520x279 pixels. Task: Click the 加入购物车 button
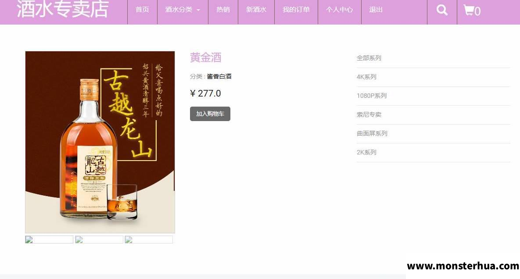pos(210,114)
